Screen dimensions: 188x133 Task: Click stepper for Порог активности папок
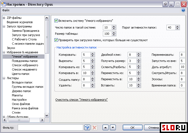177,27
